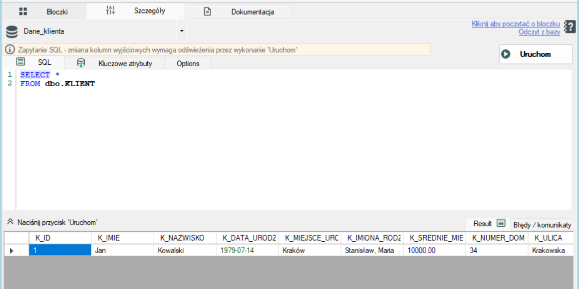Collapse the results panel with the double chevron

10,222
